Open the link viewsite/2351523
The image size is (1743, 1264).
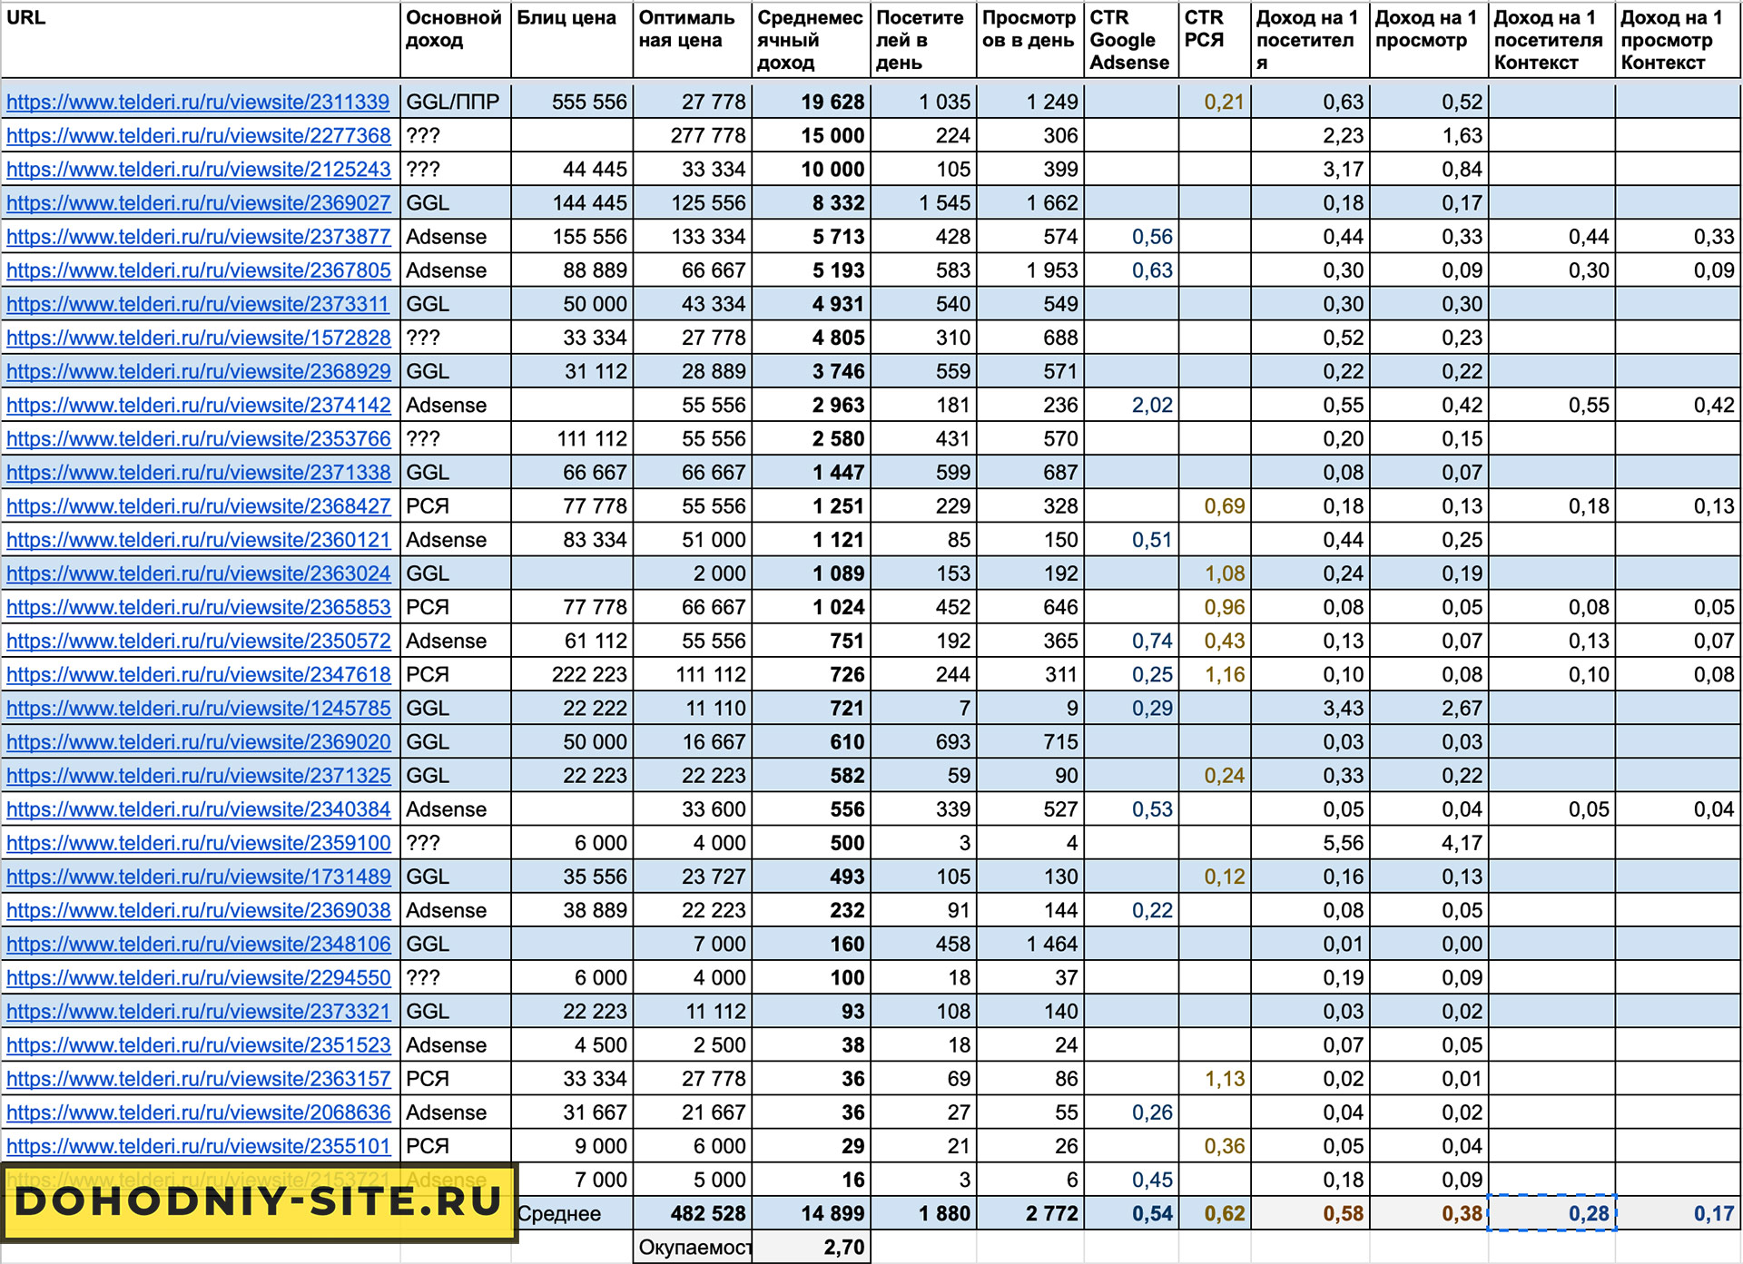(198, 1044)
